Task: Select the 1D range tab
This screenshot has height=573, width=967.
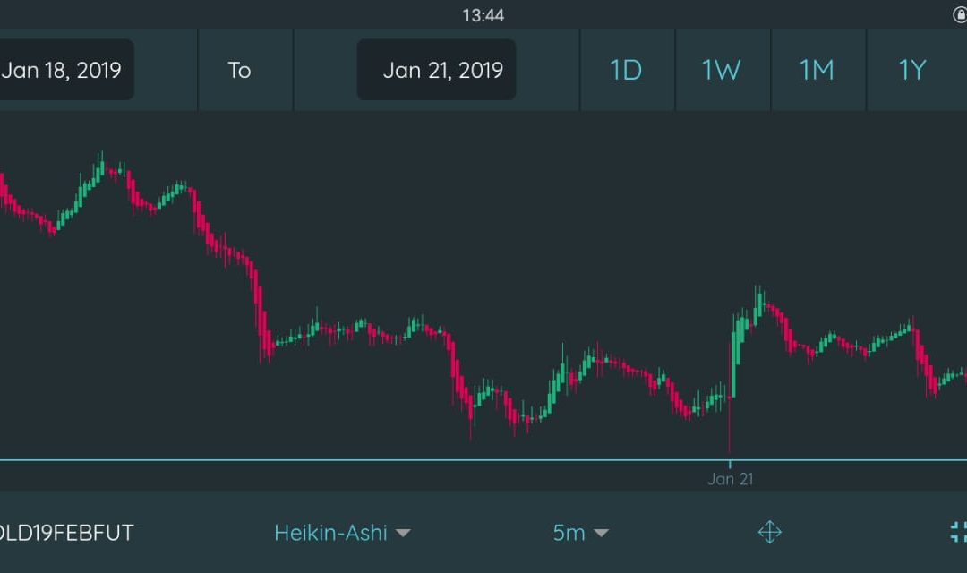Action: [626, 70]
